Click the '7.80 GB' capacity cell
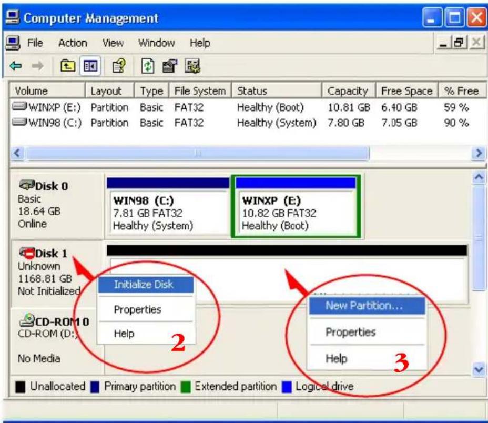This screenshot has width=488, height=423. [x=346, y=123]
